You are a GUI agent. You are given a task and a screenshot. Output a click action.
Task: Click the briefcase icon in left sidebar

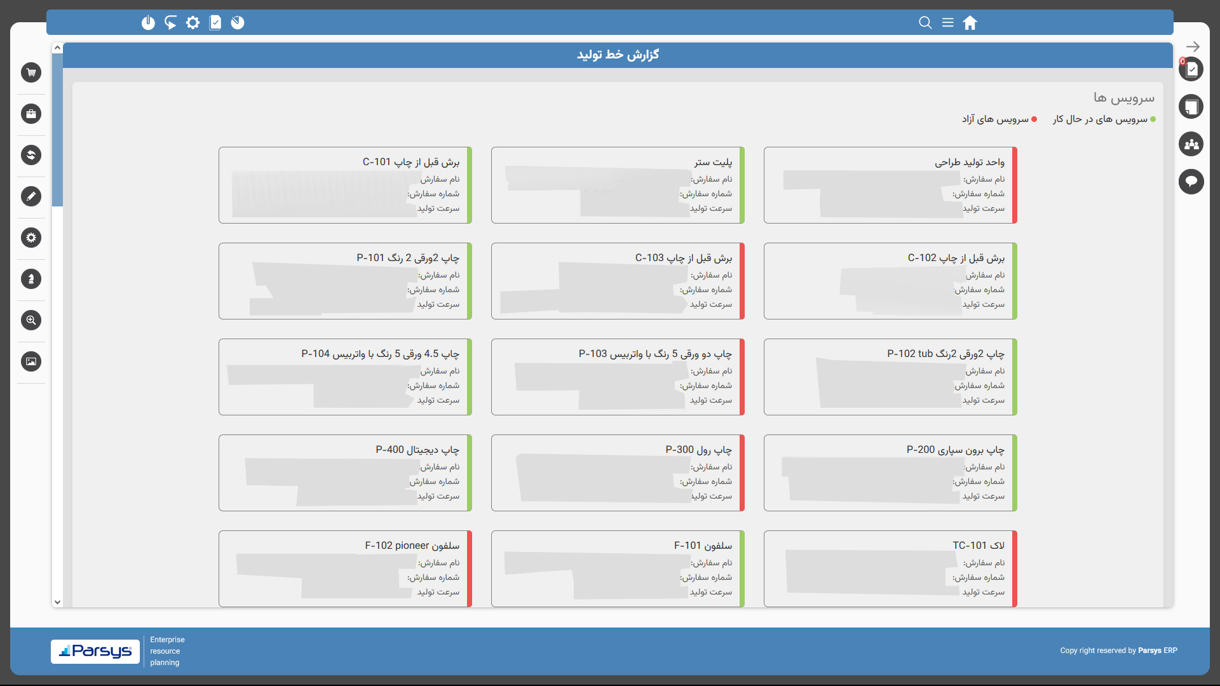click(x=31, y=114)
